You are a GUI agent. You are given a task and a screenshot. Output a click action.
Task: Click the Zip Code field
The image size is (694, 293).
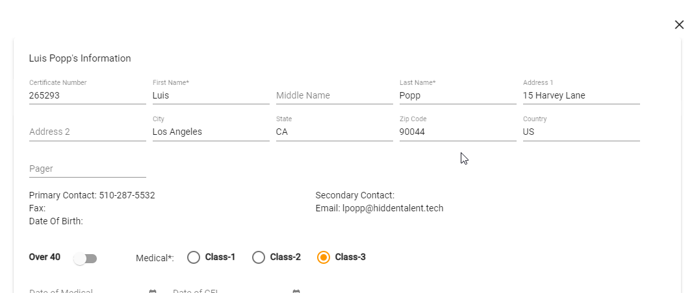click(x=457, y=132)
